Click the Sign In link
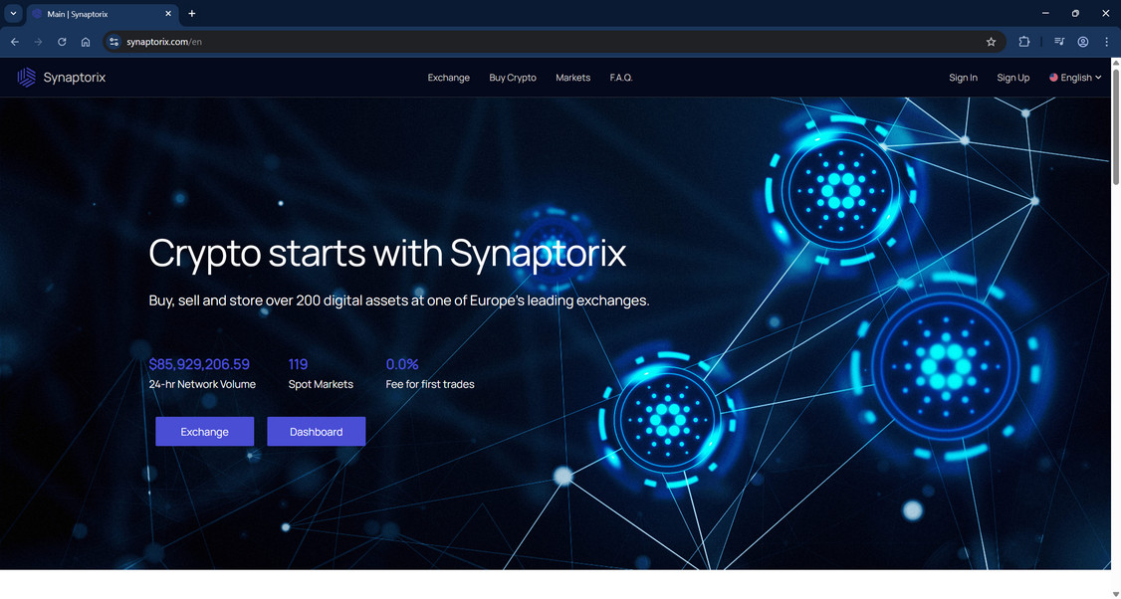 963,78
